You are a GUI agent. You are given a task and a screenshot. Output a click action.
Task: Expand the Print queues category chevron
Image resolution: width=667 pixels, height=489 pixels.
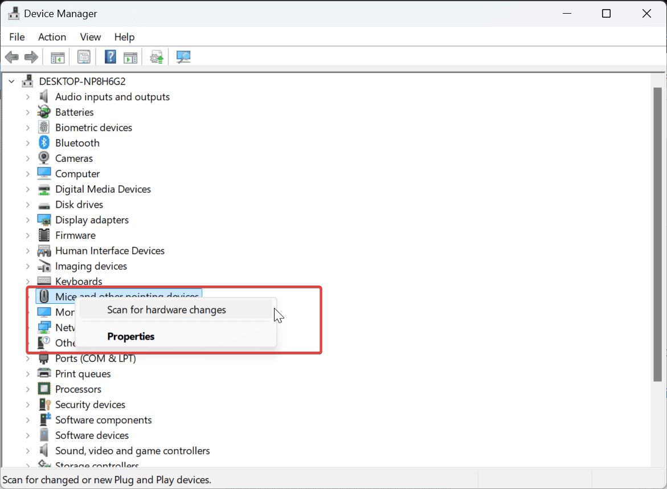pos(28,374)
